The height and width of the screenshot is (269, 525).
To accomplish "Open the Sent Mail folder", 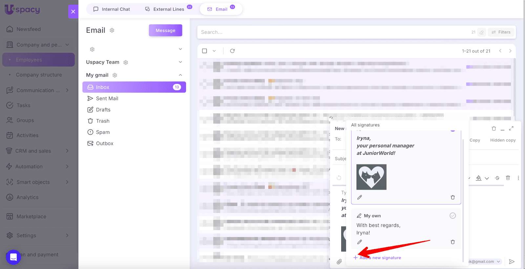I will (107, 98).
